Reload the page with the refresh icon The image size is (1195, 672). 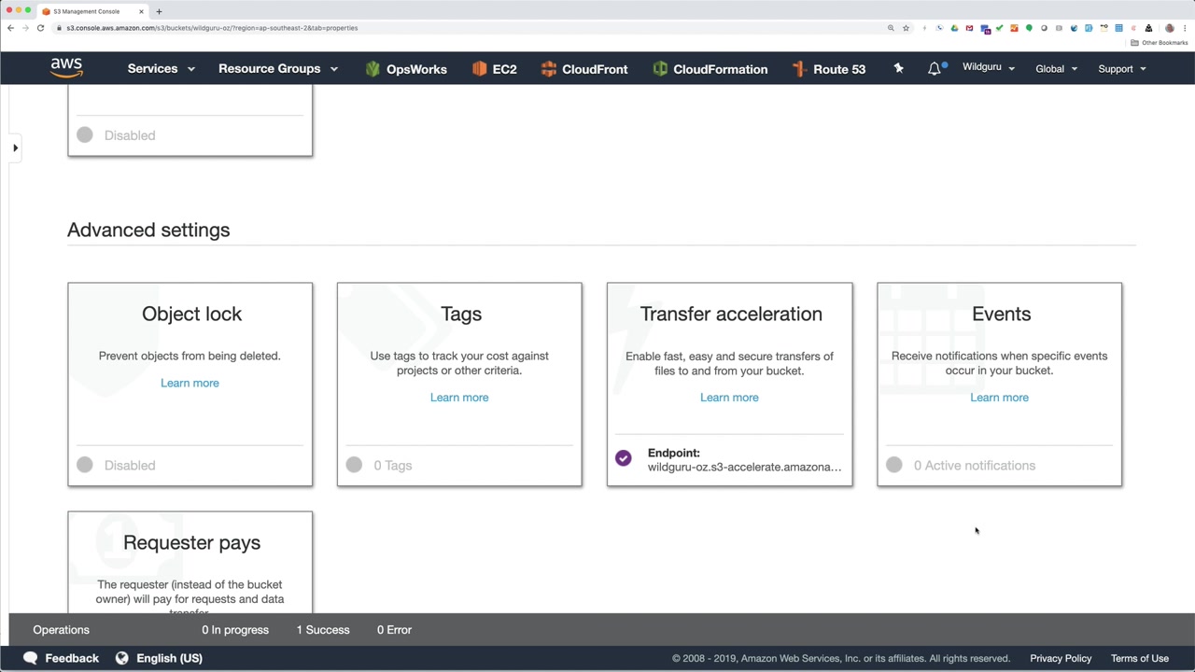pos(40,28)
